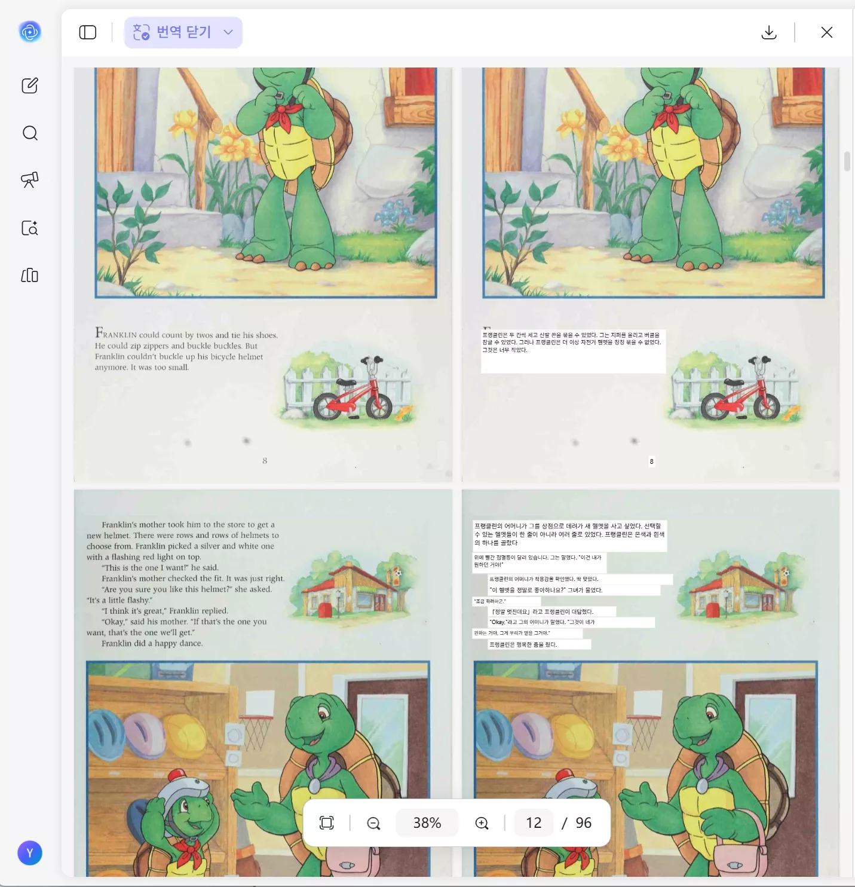The height and width of the screenshot is (887, 855).
Task: Click the app logo icon in sidebar
Action: click(30, 32)
